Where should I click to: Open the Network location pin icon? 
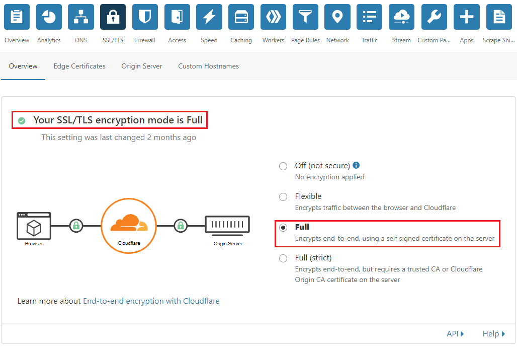coord(337,17)
